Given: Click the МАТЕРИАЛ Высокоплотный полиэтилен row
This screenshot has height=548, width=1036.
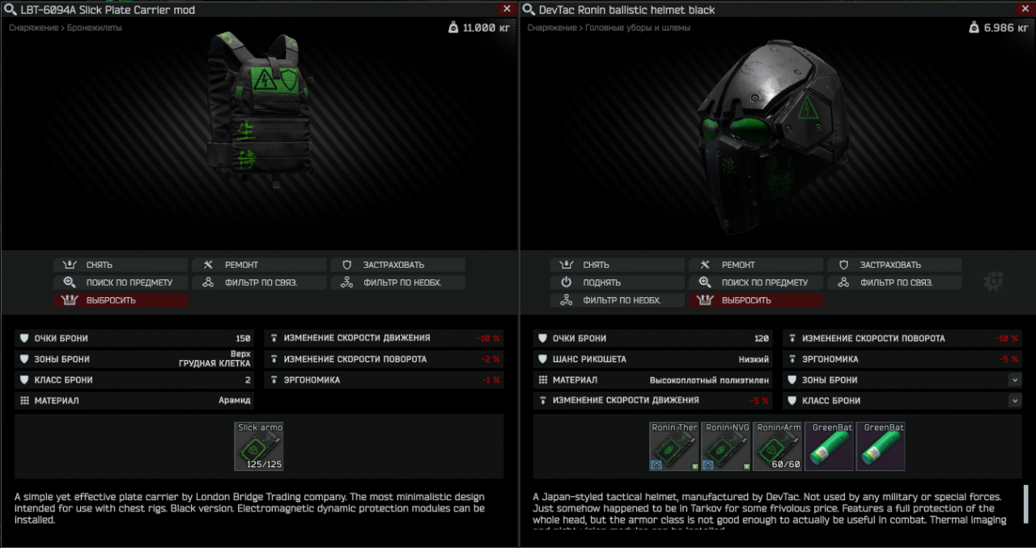Looking at the screenshot, I should tap(653, 380).
